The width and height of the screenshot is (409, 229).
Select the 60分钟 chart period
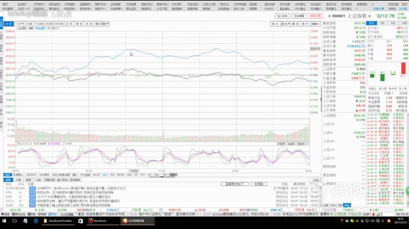[x=59, y=24]
